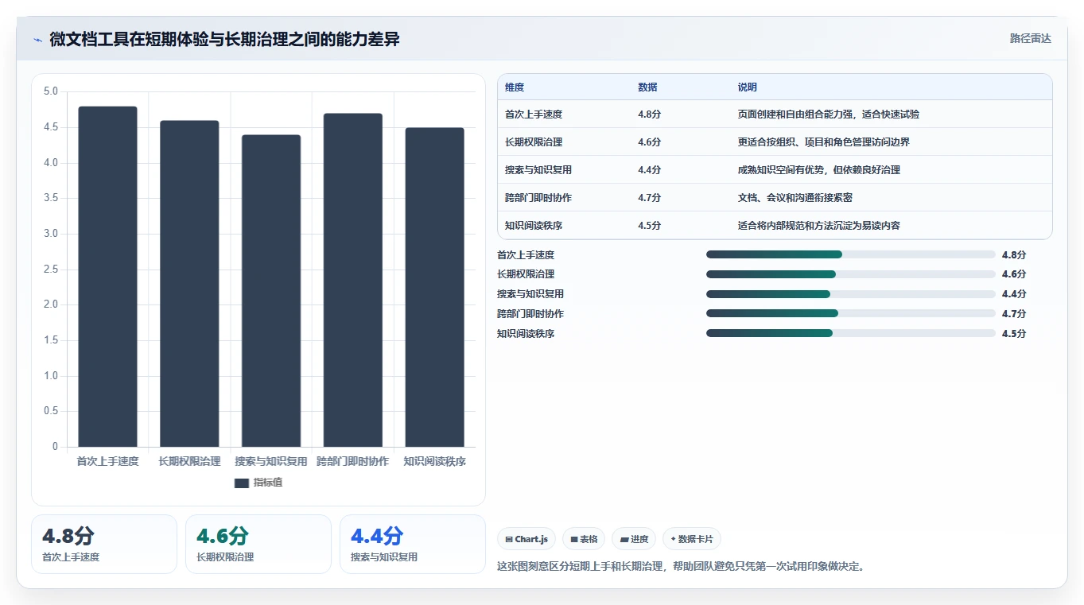Image resolution: width=1084 pixels, height=605 pixels.
Task: Click the 长期权限治理 bar in chart
Action: [189, 284]
